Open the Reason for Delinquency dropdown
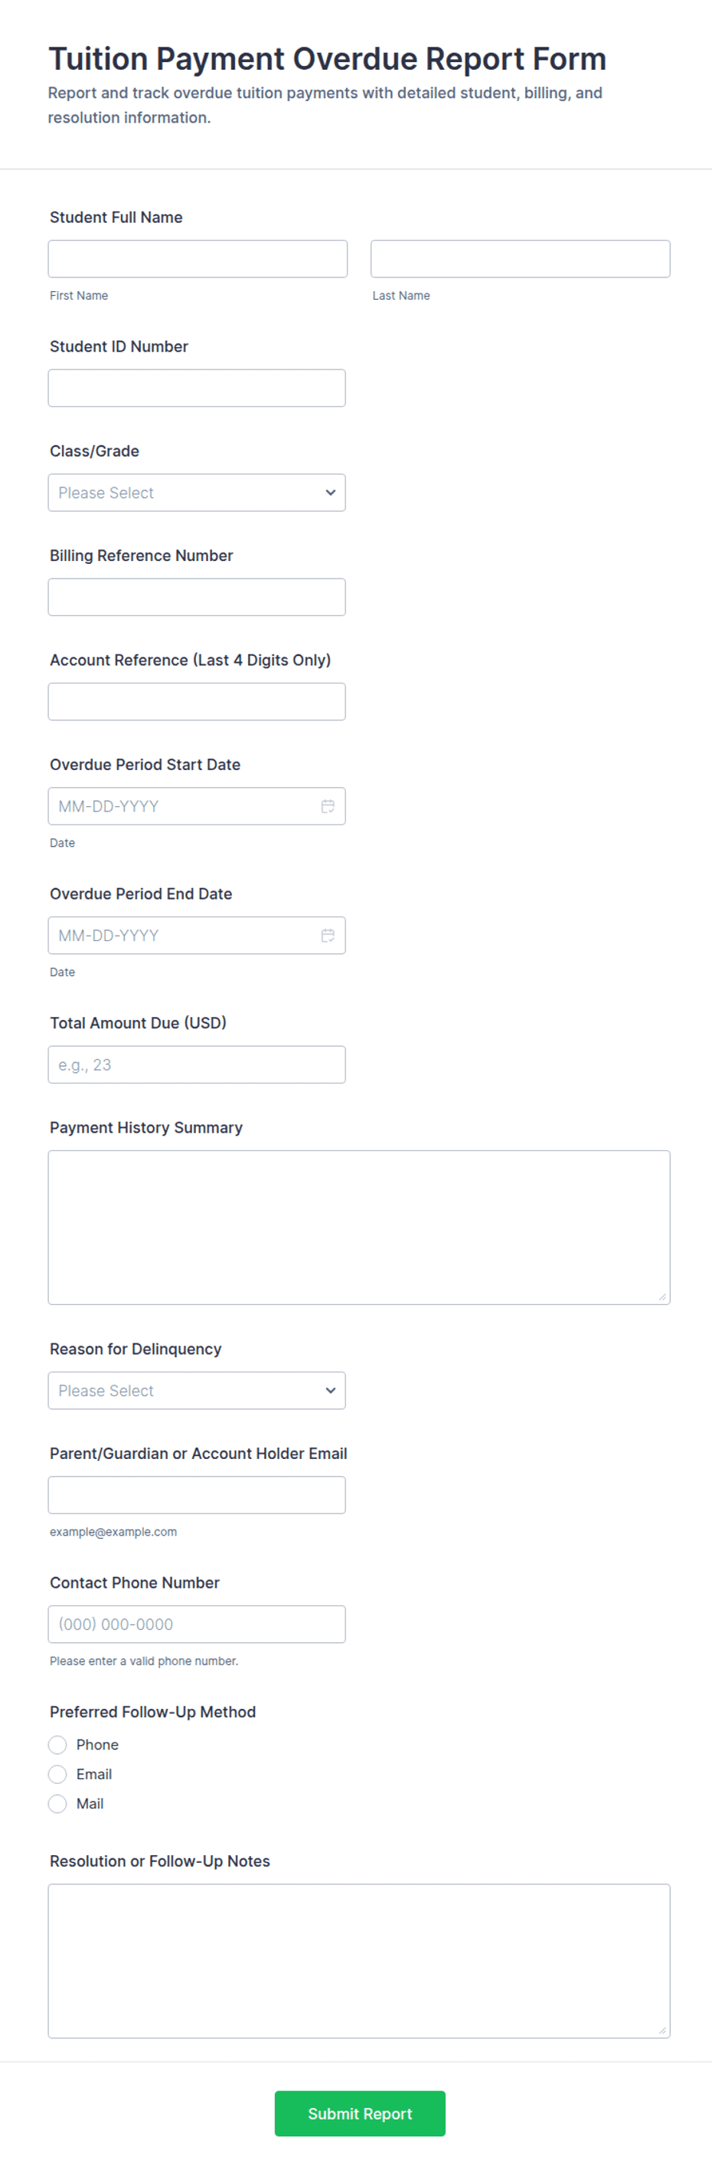Image resolution: width=712 pixels, height=2174 pixels. tap(197, 1391)
